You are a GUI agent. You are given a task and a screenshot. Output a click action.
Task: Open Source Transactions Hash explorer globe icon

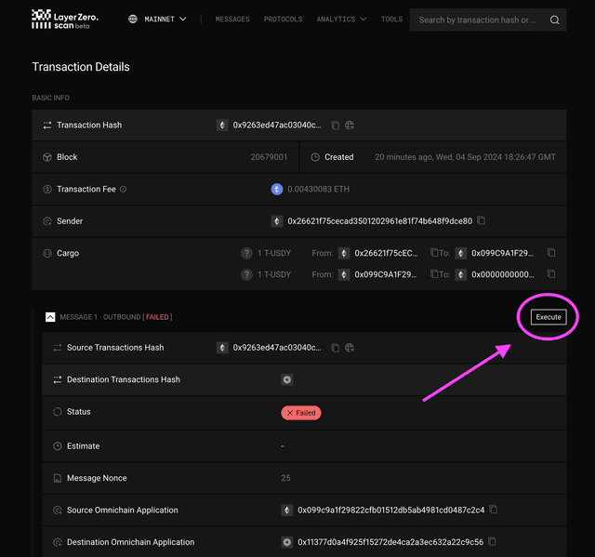(x=350, y=348)
